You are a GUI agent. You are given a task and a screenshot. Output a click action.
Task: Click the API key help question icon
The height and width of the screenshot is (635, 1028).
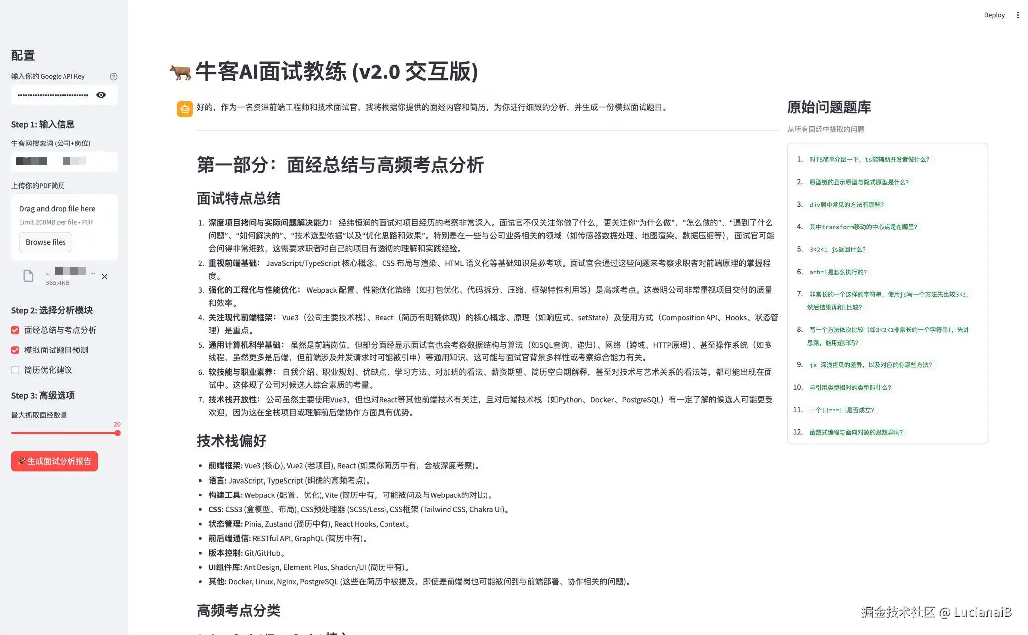coord(113,76)
